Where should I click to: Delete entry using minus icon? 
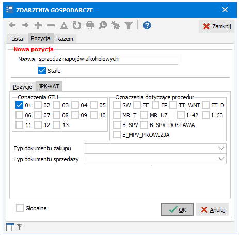(51, 25)
